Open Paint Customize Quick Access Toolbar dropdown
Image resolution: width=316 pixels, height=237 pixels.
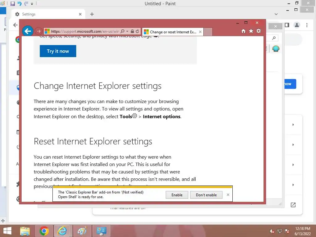pyautogui.click(x=32, y=4)
